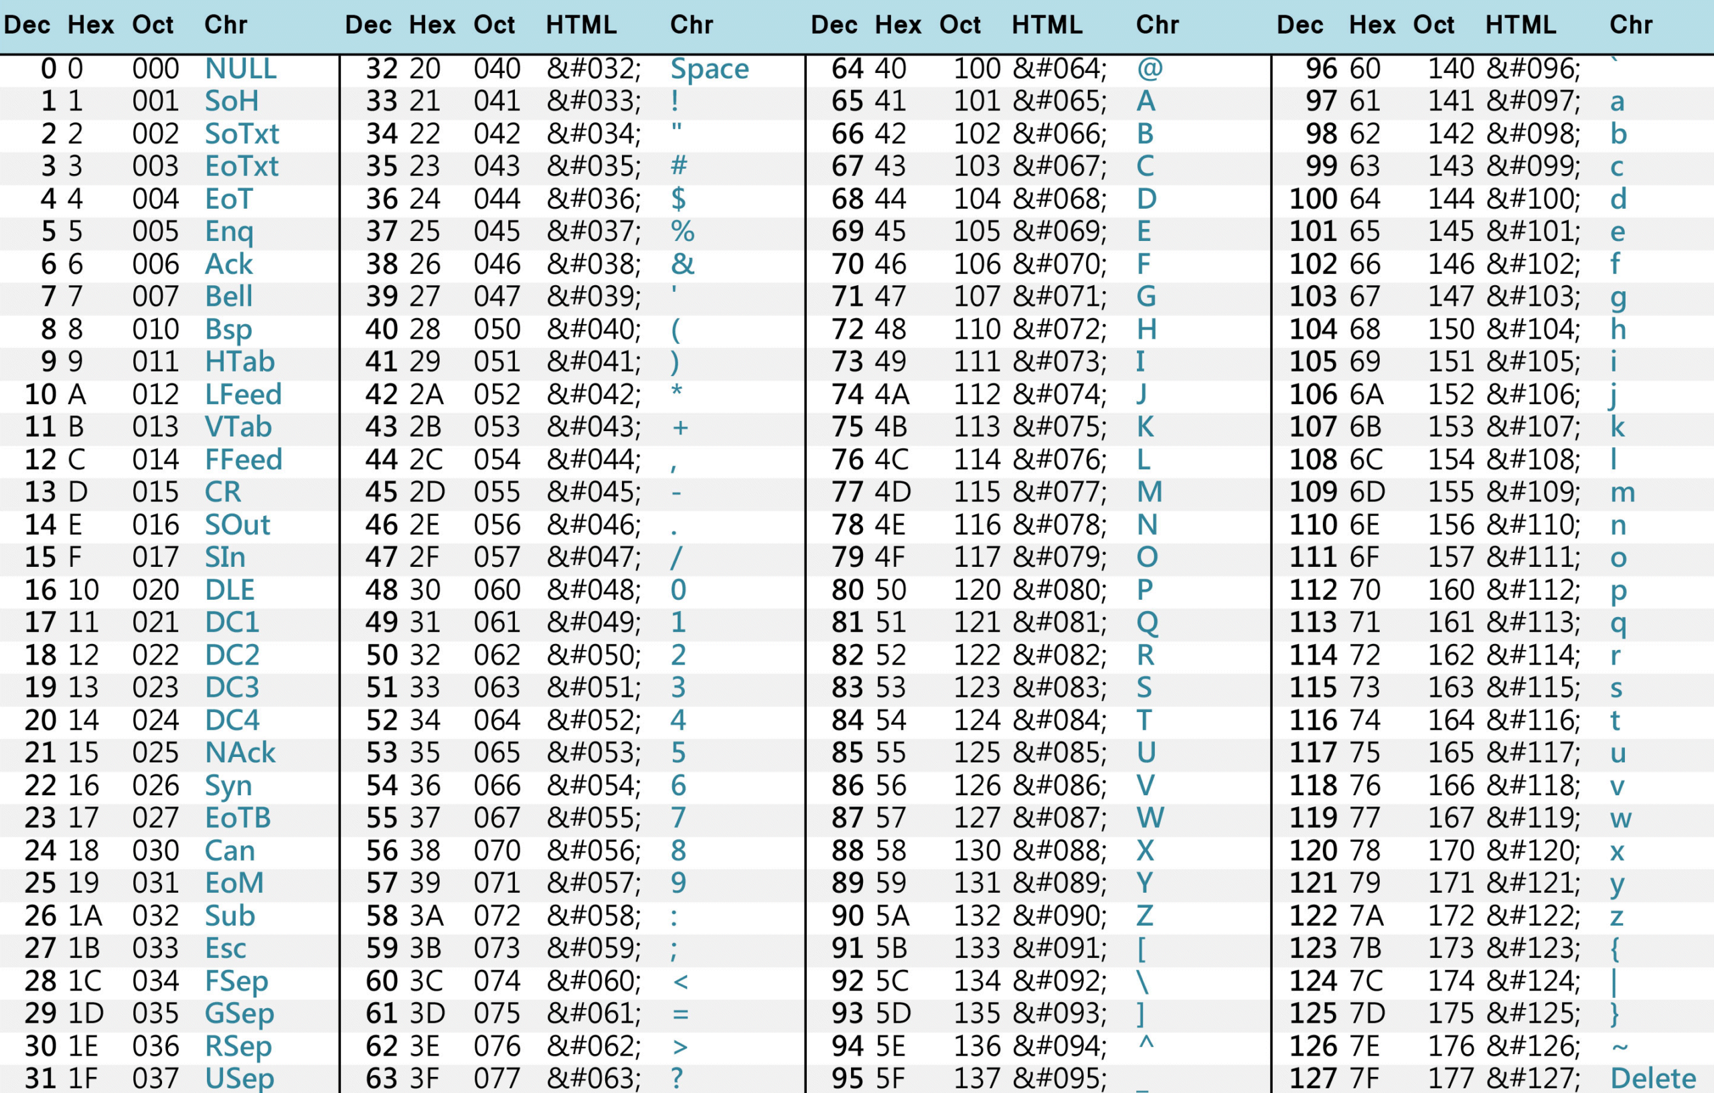Click the CR carriage return entry
1714x1093 pixels.
(222, 492)
